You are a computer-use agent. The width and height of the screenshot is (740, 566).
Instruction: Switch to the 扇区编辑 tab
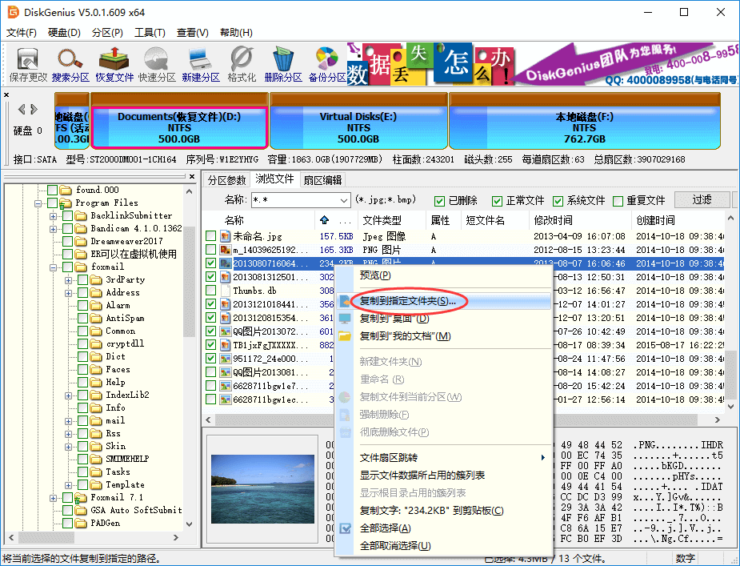[323, 180]
